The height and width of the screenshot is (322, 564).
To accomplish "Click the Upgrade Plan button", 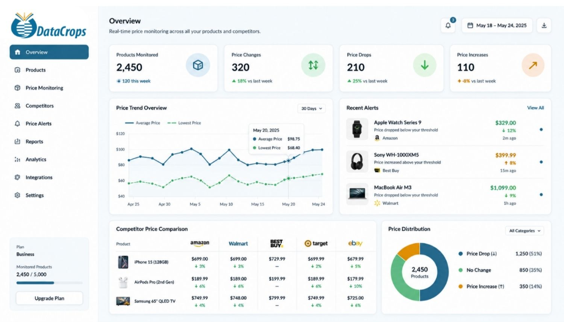I will [x=49, y=298].
